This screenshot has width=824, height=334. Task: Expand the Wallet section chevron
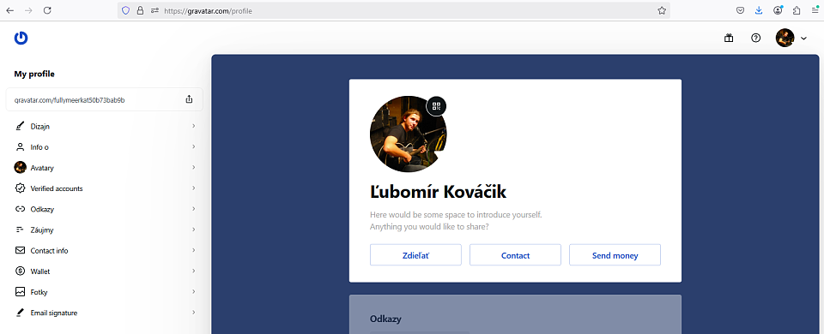tap(193, 271)
